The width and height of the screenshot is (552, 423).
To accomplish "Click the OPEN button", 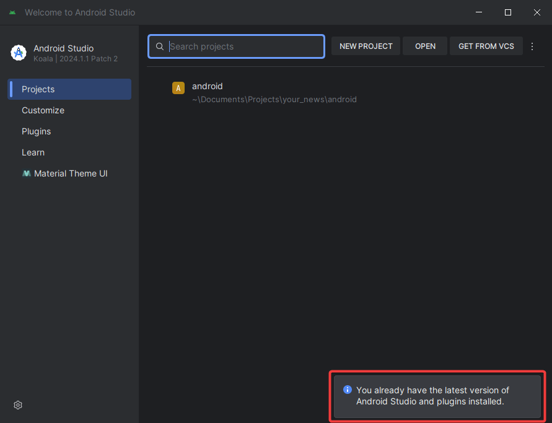I will pyautogui.click(x=425, y=46).
